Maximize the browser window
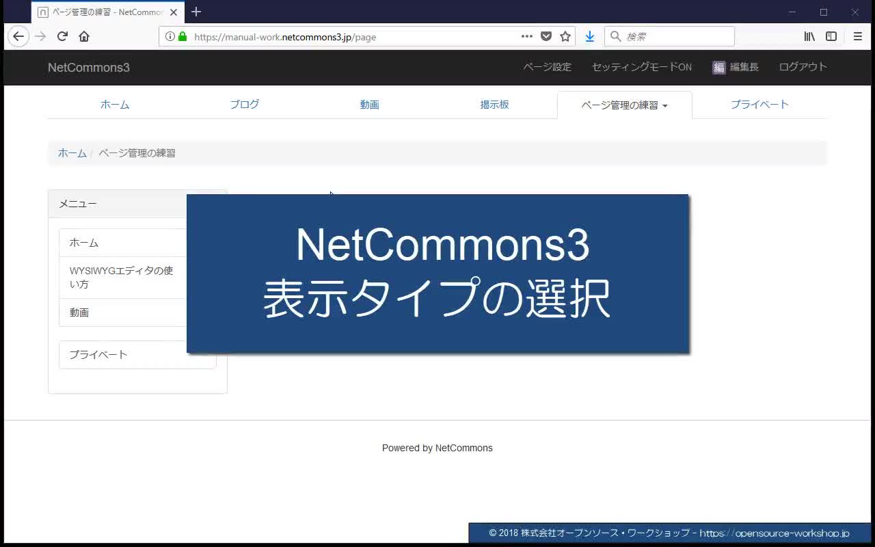The image size is (875, 547). coord(824,12)
